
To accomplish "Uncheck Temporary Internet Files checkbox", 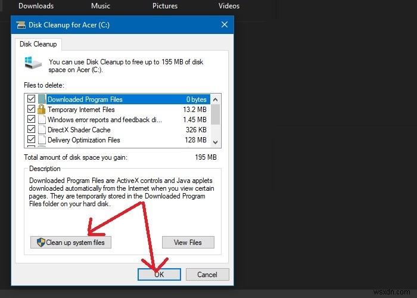I will [x=31, y=109].
